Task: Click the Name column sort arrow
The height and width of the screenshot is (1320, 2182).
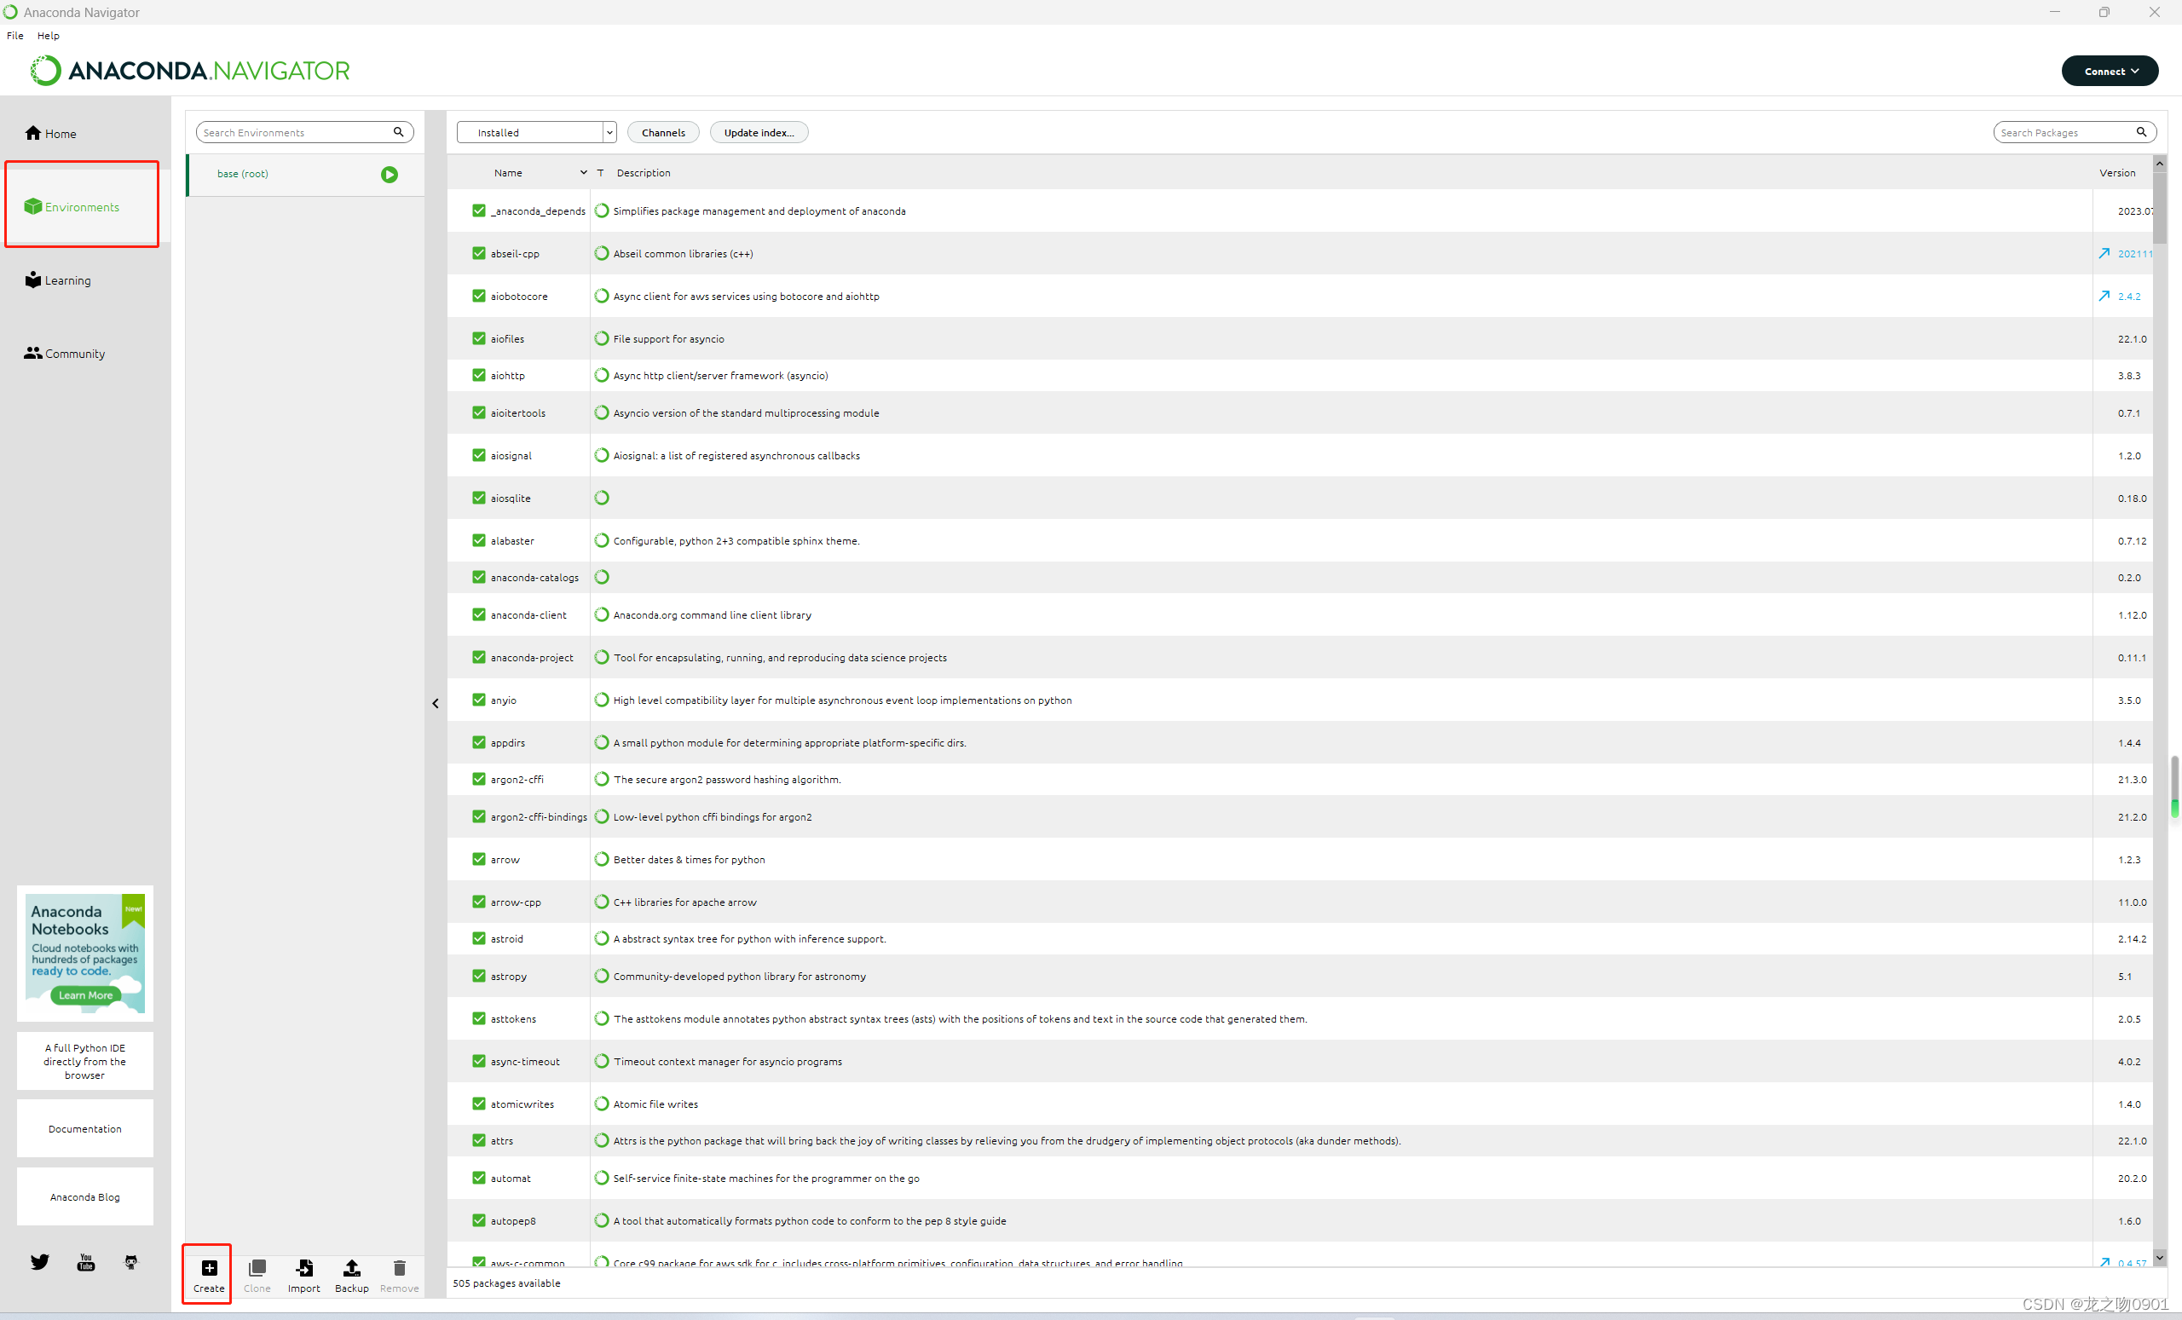Action: 584,173
